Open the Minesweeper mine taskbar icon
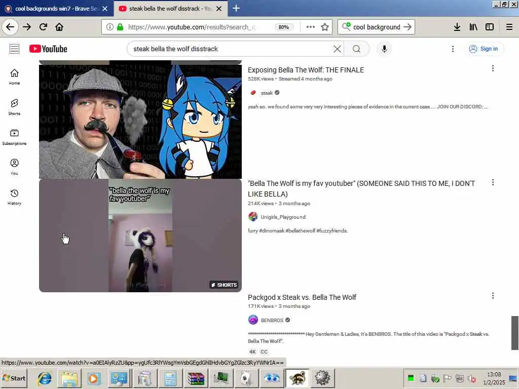The image size is (519, 389). coord(322,378)
